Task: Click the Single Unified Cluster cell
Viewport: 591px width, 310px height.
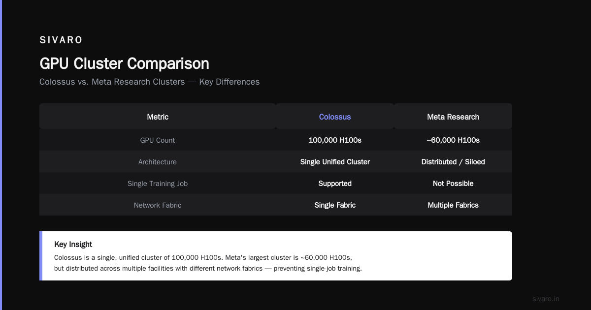Action: (335, 162)
